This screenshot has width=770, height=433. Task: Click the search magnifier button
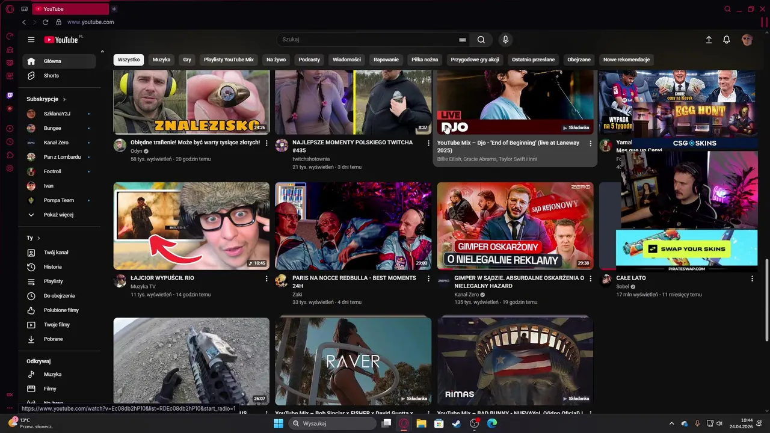coord(481,40)
